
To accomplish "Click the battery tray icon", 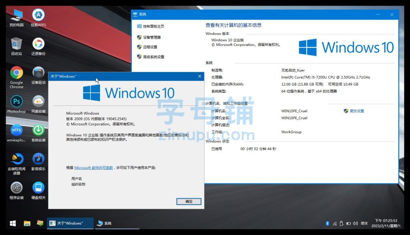I will (x=349, y=223).
